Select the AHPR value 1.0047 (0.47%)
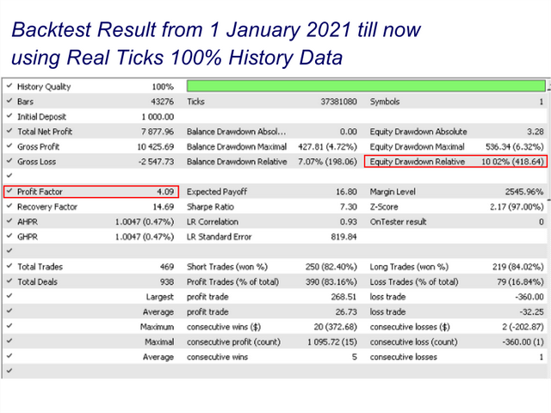Viewport: 551px width, 413px height. pos(145,222)
